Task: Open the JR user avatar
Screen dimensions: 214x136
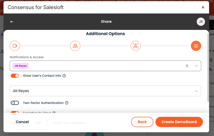Action: pos(201,22)
